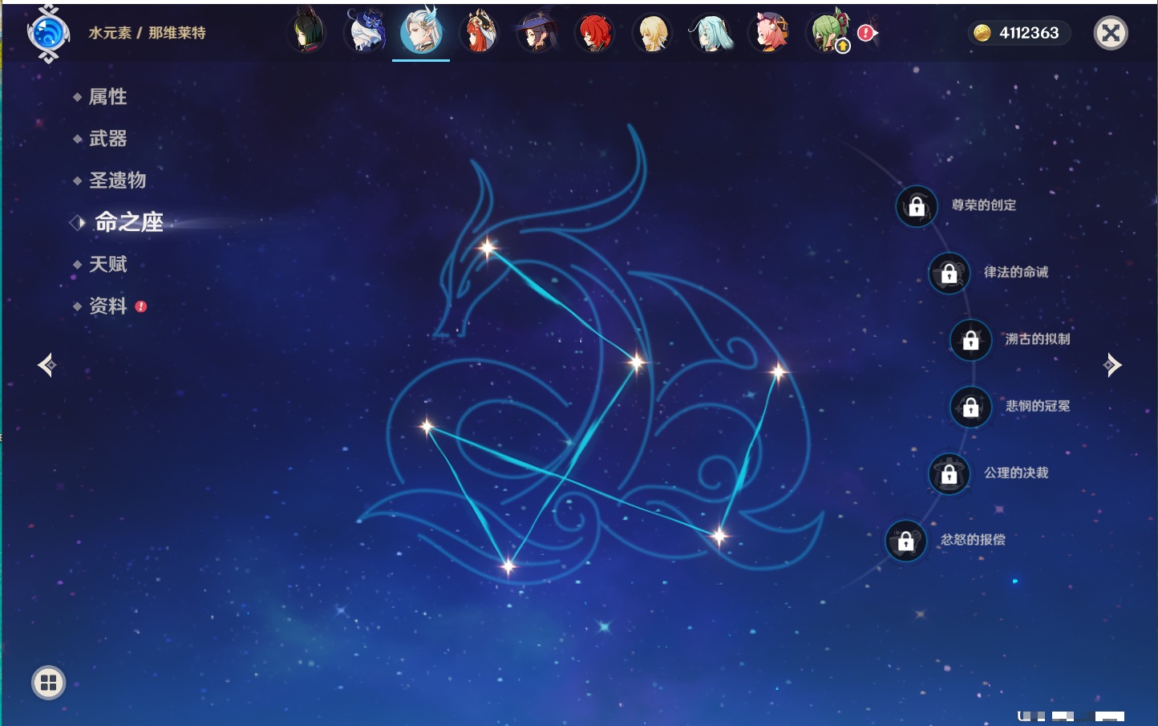The image size is (1158, 726).
Task: Open the locked 尊荣的创定 constellation node
Action: coord(917,207)
